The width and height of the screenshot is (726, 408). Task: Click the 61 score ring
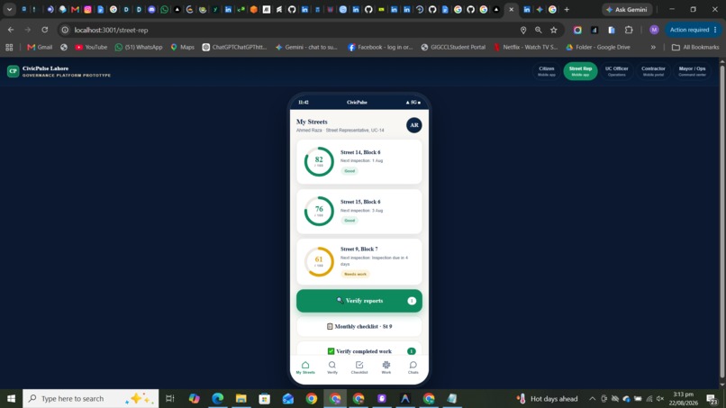319,262
